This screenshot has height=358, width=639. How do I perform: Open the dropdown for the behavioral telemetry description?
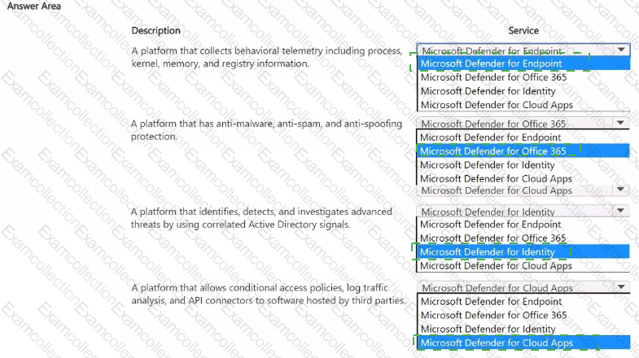522,50
